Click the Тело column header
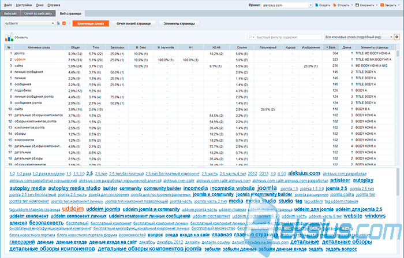This screenshot has height=258, width=404. click(x=96, y=47)
